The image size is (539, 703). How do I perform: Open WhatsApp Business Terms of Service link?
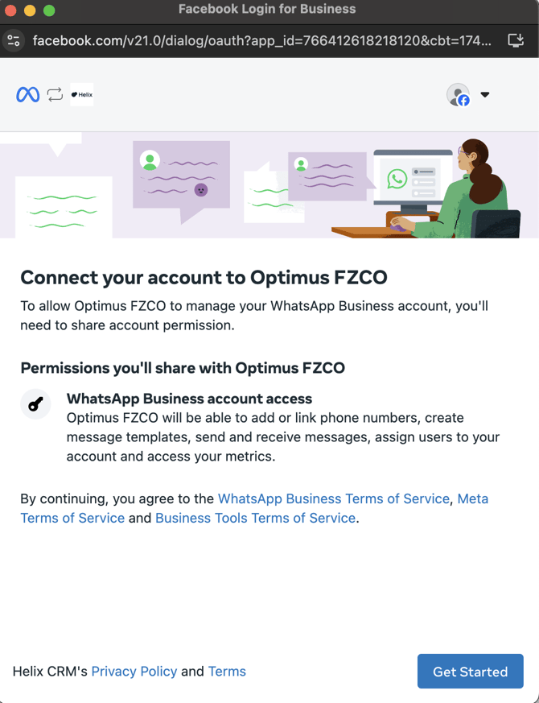[333, 499]
